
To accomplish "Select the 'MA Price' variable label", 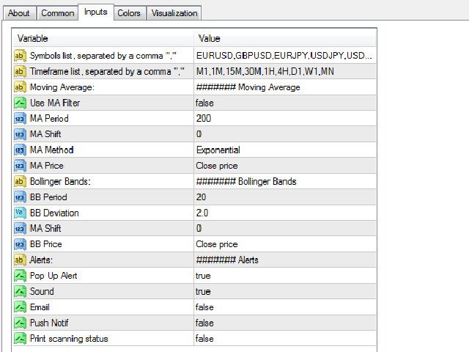I will point(47,166).
